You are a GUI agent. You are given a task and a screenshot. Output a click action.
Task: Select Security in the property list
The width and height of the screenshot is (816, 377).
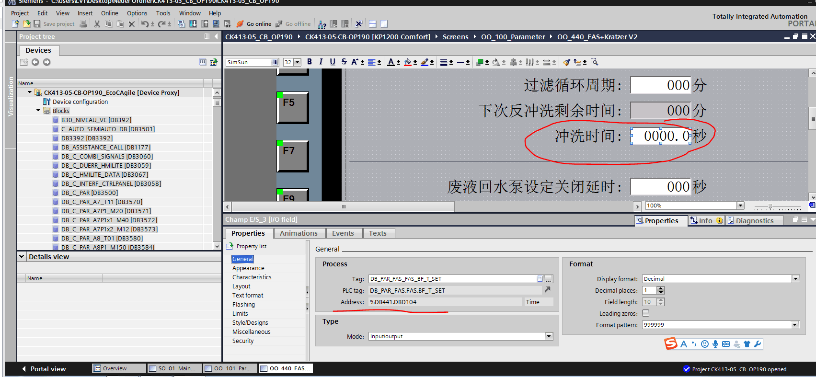(x=243, y=341)
